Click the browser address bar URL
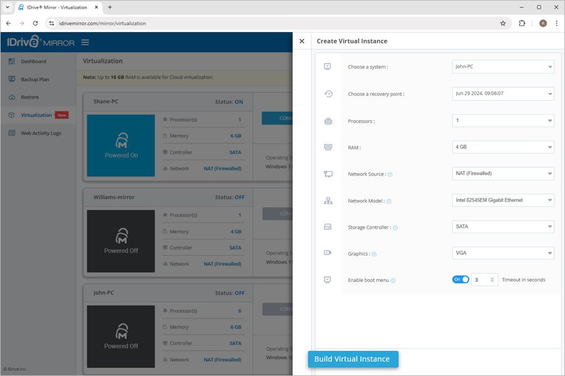The image size is (565, 376). tap(103, 23)
